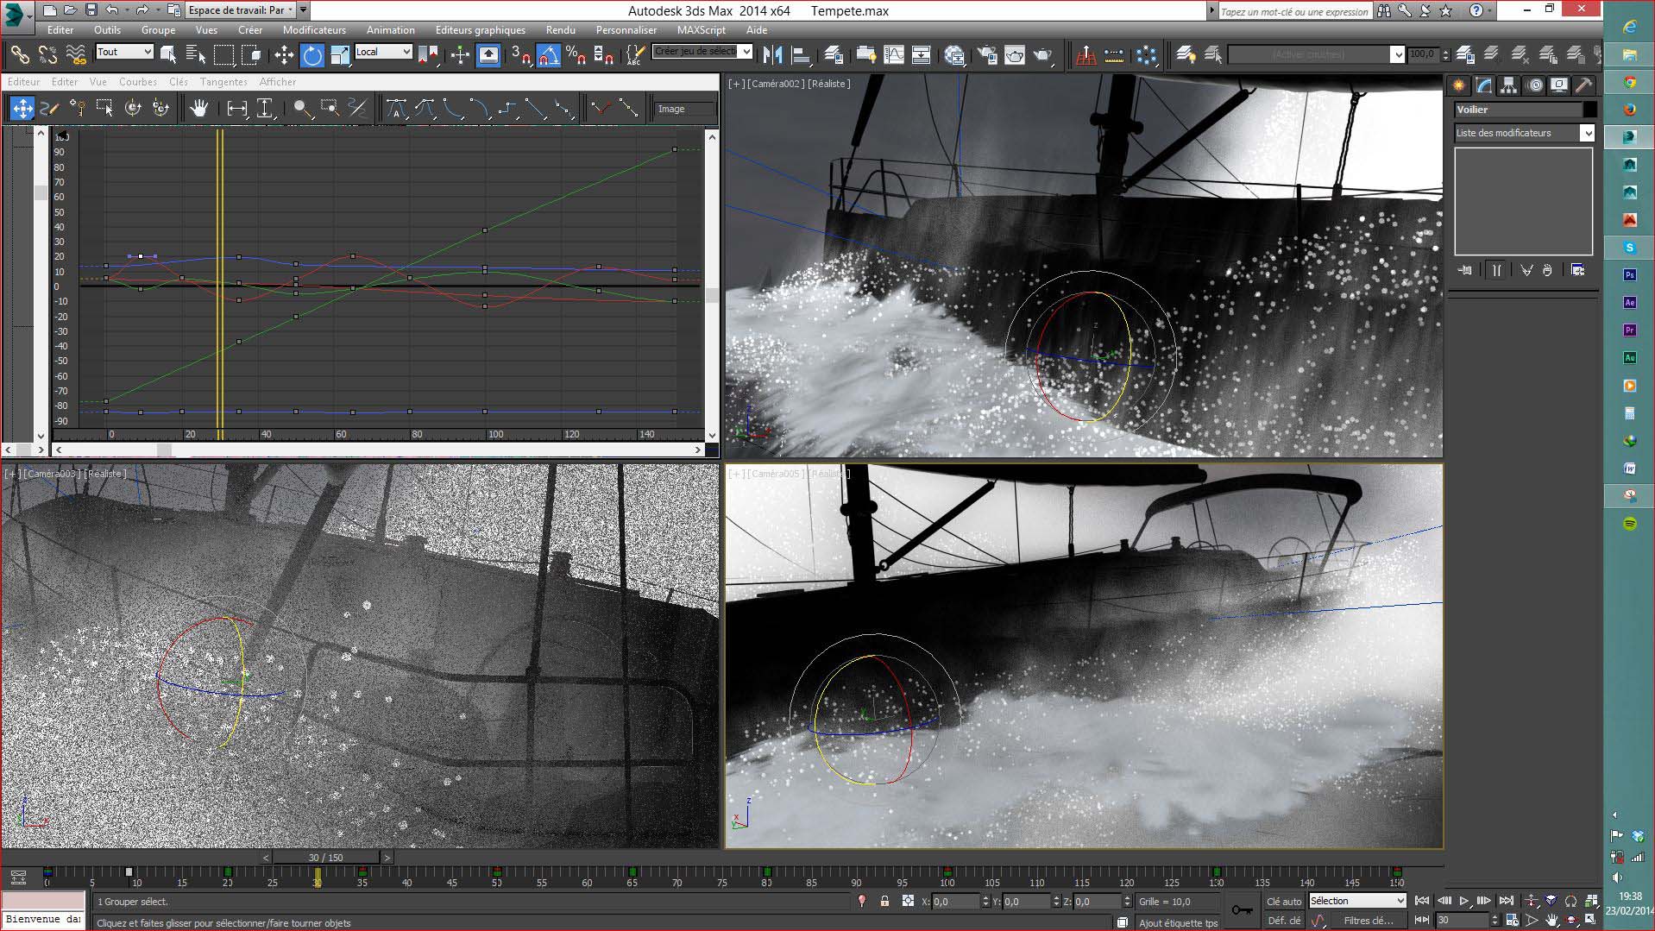This screenshot has width=1655, height=931.
Task: Click the Mirror tool in main toolbar
Action: [772, 55]
